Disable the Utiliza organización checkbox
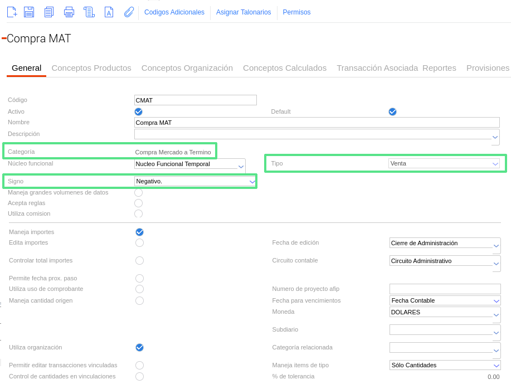 pyautogui.click(x=140, y=347)
